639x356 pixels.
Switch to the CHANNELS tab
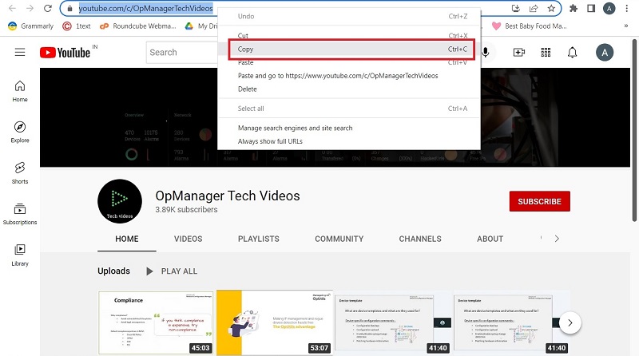point(420,239)
